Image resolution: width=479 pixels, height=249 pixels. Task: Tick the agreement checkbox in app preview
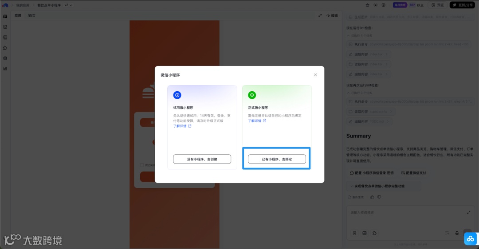click(x=142, y=165)
